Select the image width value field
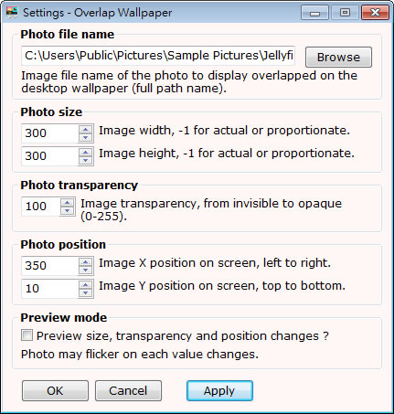The width and height of the screenshot is (394, 414). 50,133
